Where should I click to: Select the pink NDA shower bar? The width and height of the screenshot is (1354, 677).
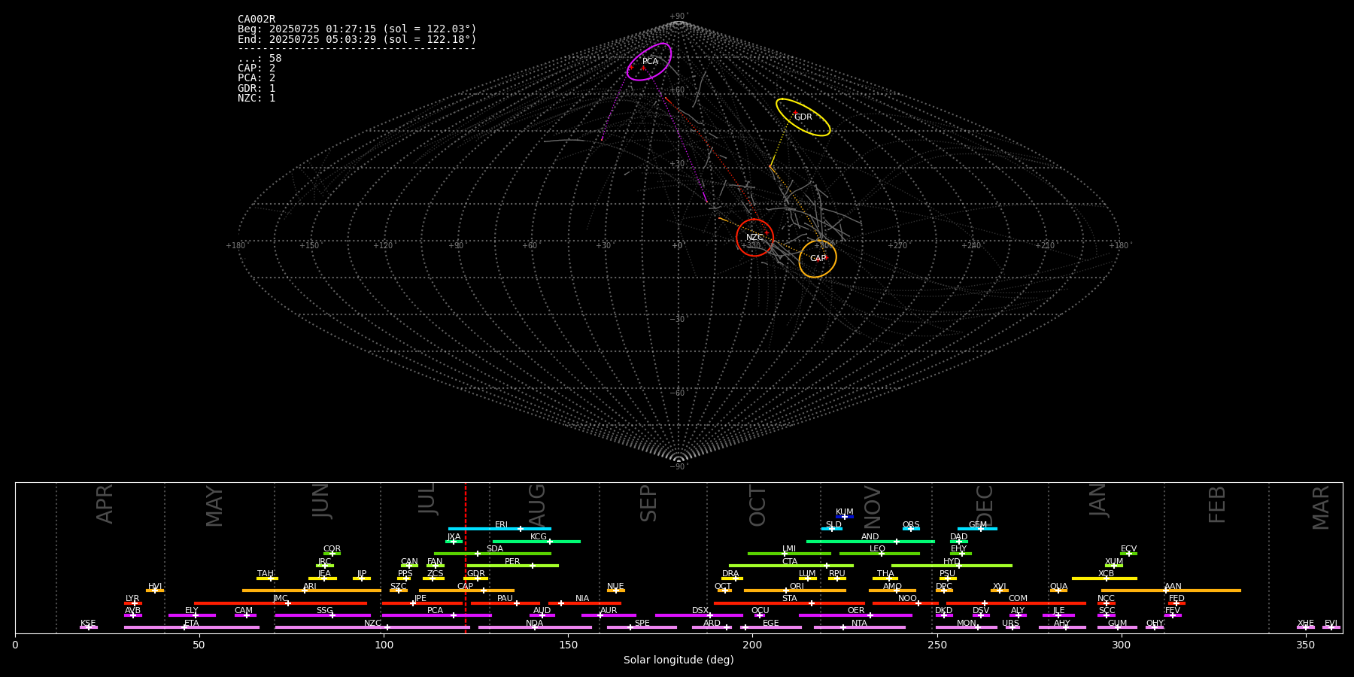(x=535, y=627)
